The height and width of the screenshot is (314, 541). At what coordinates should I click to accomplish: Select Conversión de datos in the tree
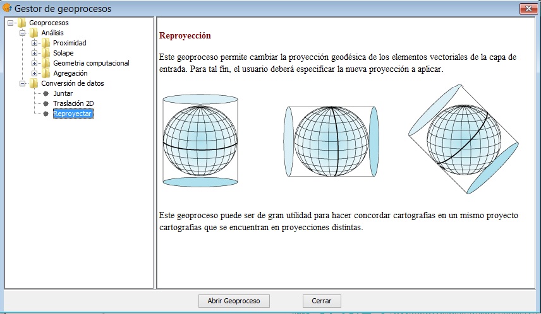coord(73,83)
